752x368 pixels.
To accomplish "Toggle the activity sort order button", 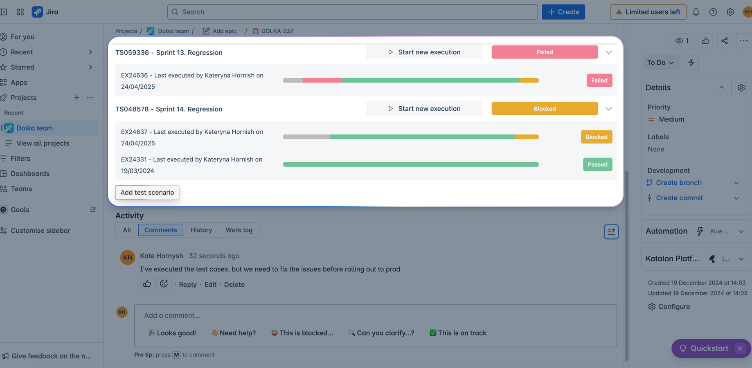I will pos(611,231).
